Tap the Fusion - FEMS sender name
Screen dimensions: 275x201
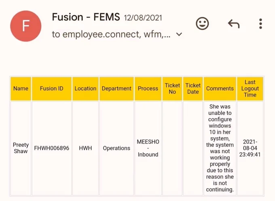coord(86,17)
